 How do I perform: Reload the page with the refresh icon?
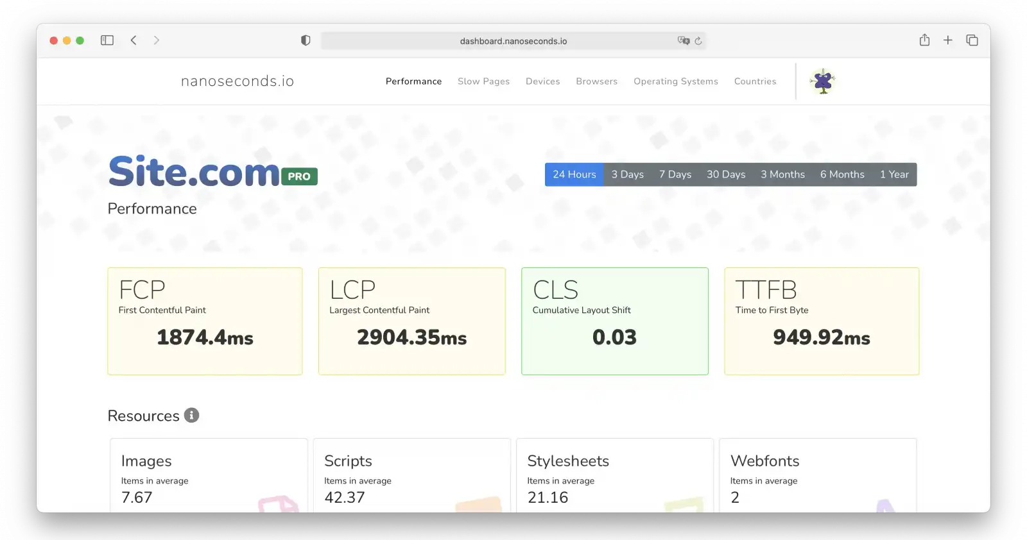698,40
